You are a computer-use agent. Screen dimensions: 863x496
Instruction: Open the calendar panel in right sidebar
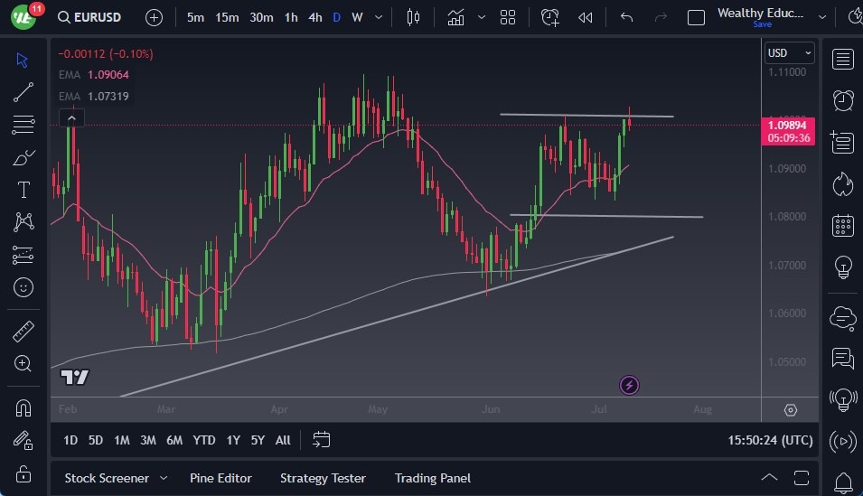point(842,225)
